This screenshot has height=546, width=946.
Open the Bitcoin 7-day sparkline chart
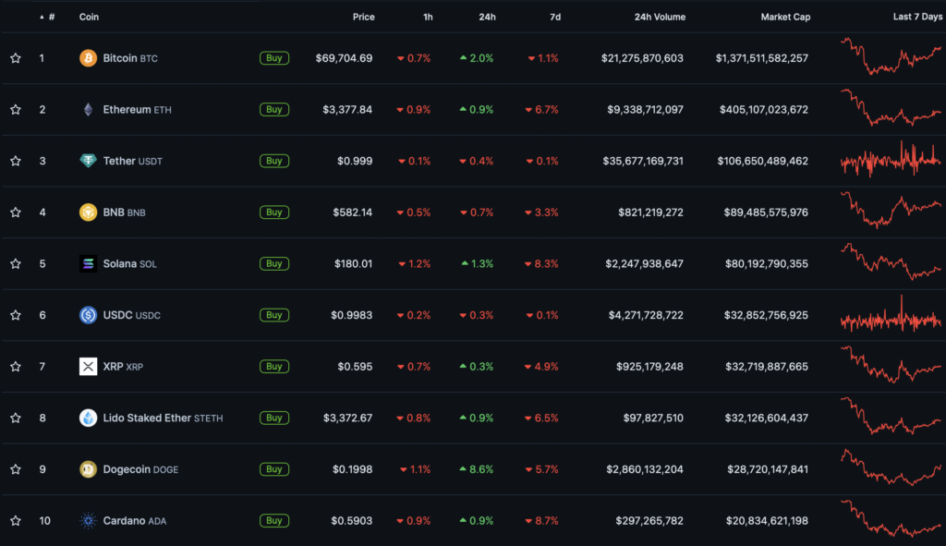[891, 56]
